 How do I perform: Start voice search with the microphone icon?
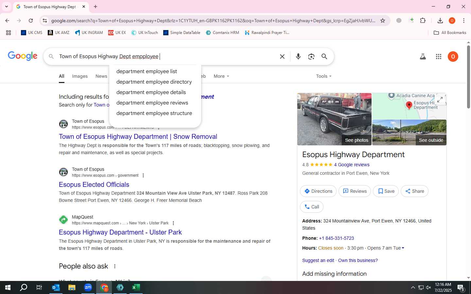pos(298,57)
